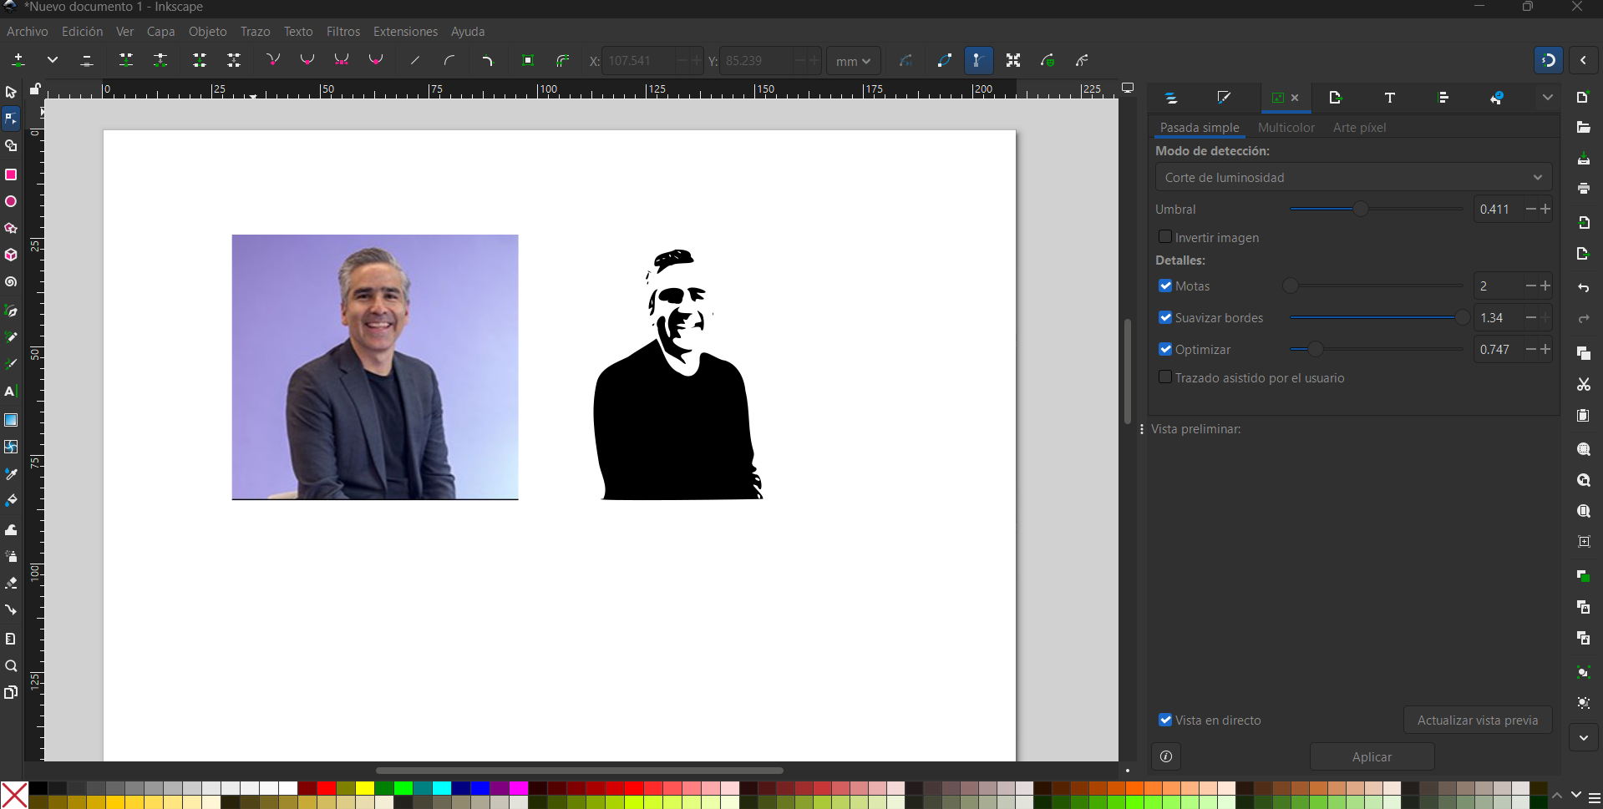
Task: Open Text and Font panel tab
Action: (1389, 98)
